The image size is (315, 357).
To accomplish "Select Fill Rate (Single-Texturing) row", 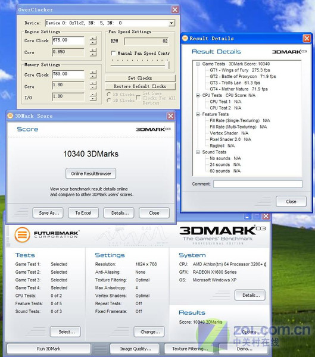I will pos(240,120).
